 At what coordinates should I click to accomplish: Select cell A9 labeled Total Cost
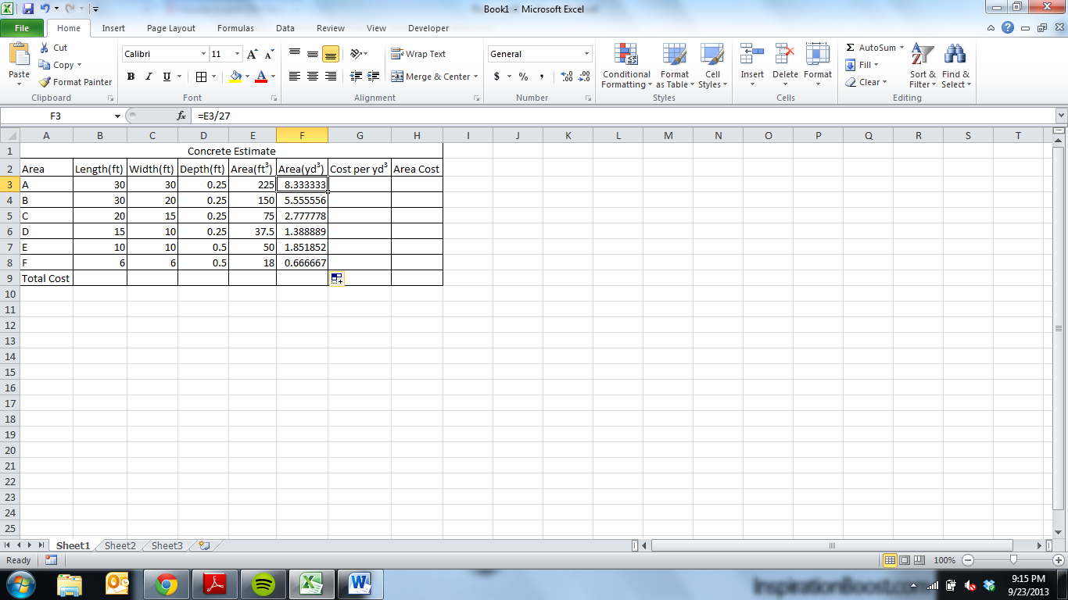pyautogui.click(x=45, y=278)
